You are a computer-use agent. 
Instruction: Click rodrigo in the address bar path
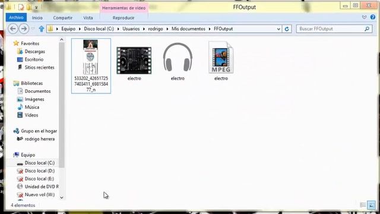click(x=156, y=29)
